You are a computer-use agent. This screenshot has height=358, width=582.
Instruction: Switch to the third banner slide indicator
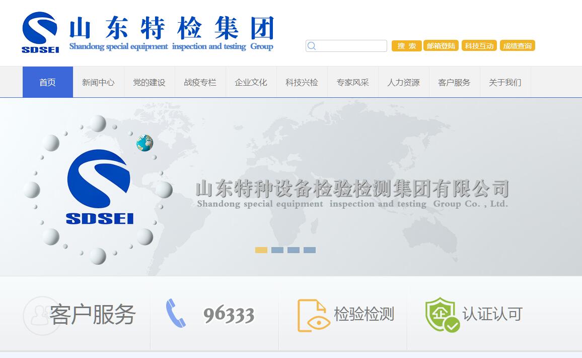pyautogui.click(x=294, y=250)
